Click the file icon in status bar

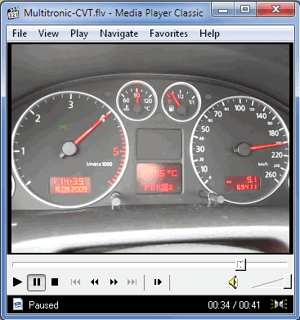tap(18, 304)
